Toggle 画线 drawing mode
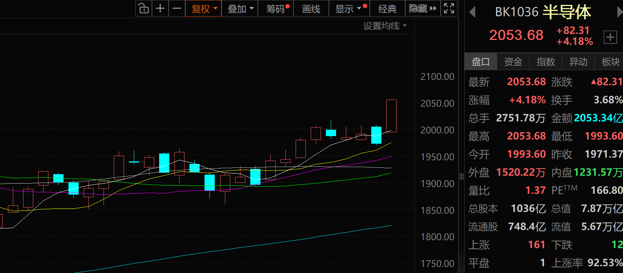This screenshot has height=273, width=623. click(x=311, y=9)
